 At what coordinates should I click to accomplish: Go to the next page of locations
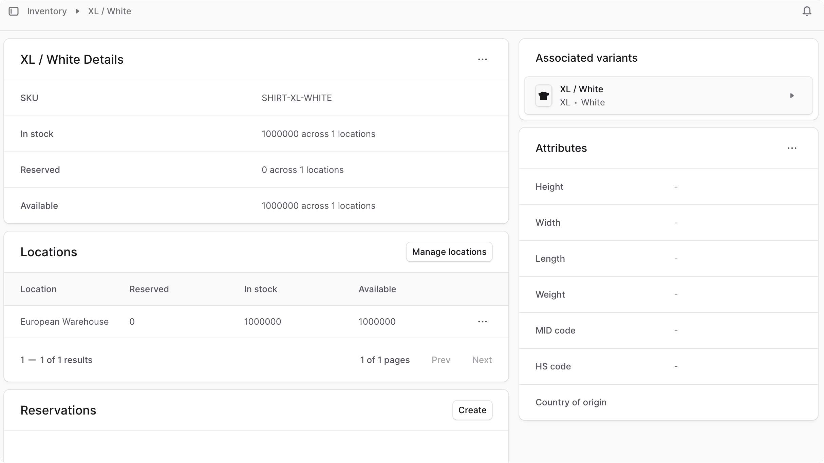482,360
